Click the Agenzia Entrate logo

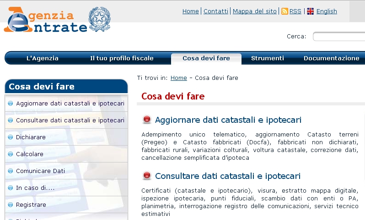(45, 21)
